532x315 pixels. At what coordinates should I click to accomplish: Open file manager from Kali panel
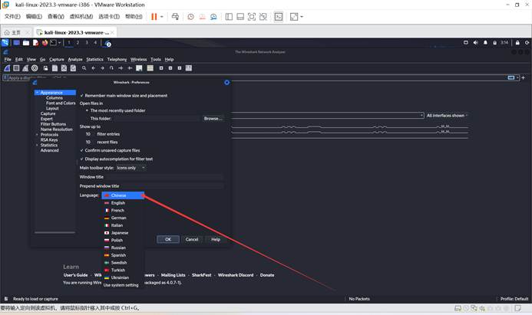pos(26,43)
